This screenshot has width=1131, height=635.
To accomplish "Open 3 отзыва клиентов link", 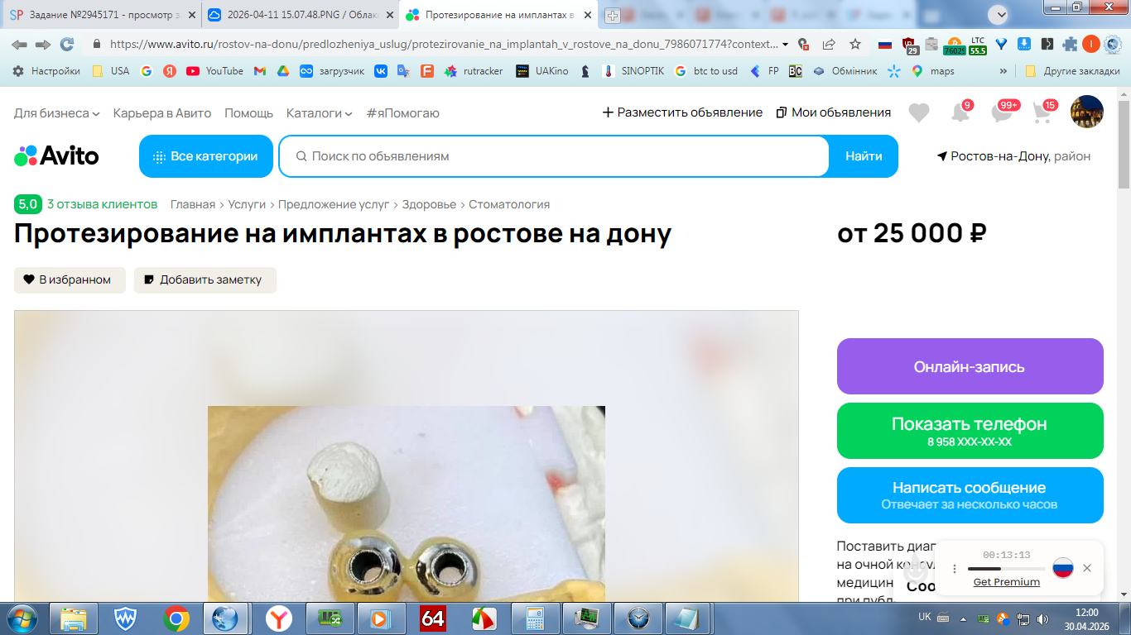I will coord(102,204).
